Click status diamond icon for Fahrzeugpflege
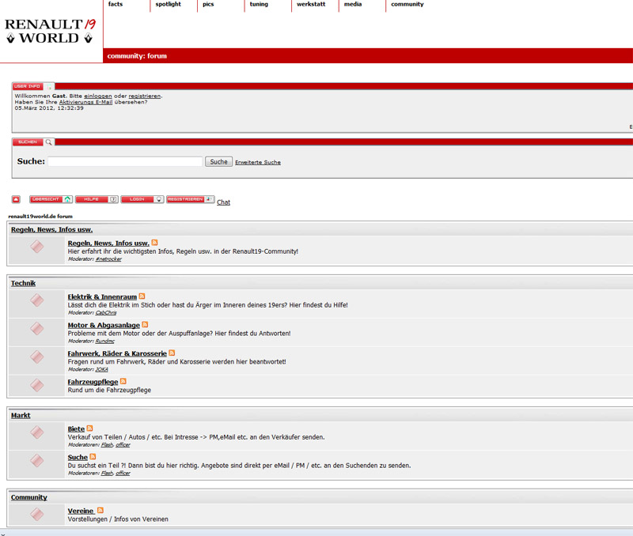The width and height of the screenshot is (633, 536). 36,385
